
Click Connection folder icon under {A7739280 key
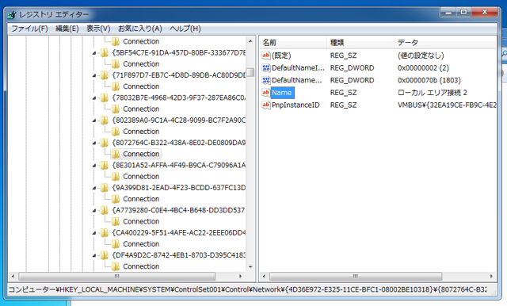point(116,221)
